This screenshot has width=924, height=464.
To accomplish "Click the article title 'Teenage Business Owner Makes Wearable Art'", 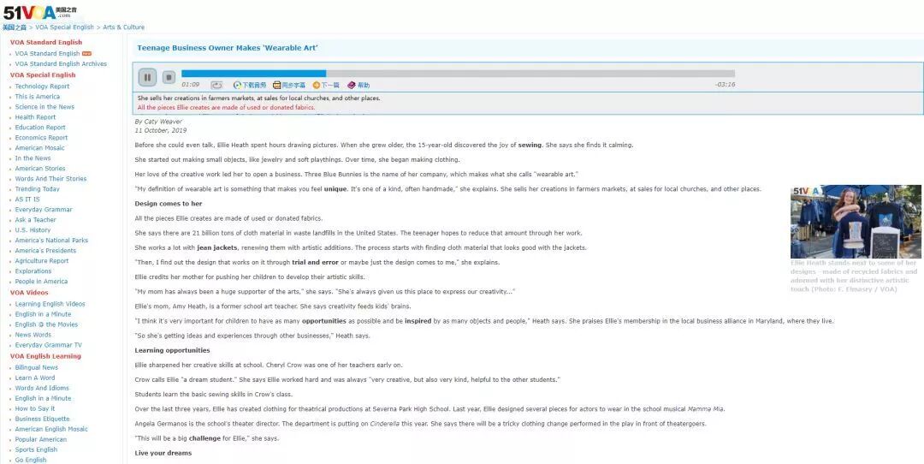I will [228, 48].
